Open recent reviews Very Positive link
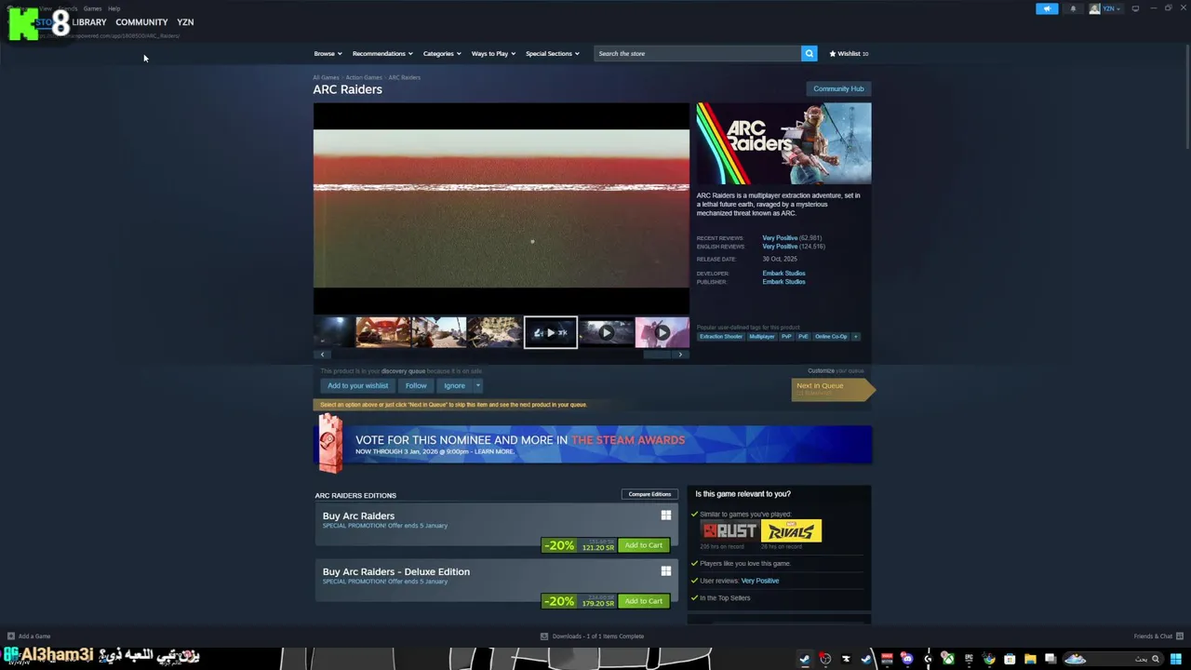 coord(780,238)
